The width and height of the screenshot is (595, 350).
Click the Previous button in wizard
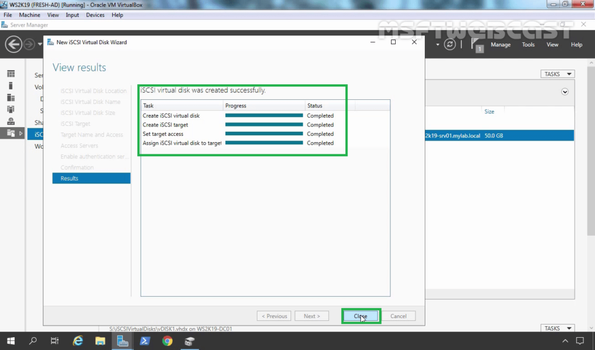pyautogui.click(x=274, y=316)
